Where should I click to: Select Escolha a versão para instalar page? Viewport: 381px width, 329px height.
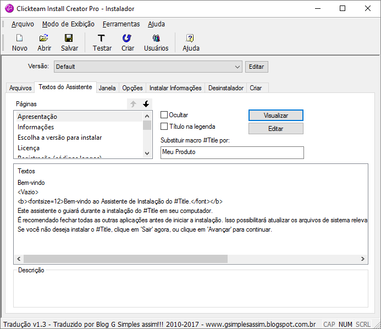79,138
